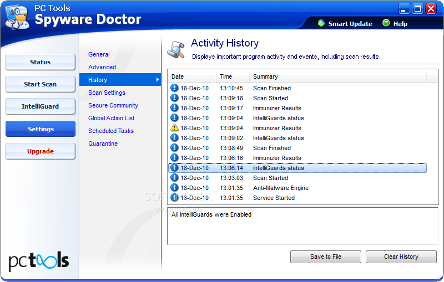Open Scan Settings page

[x=107, y=93]
